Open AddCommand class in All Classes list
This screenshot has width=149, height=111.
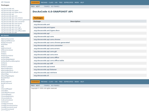pos(6,48)
